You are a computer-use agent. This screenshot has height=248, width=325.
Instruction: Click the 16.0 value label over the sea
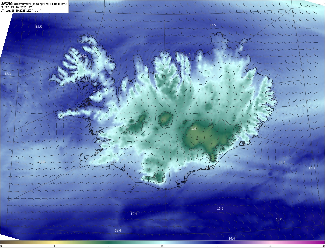pos(279,219)
